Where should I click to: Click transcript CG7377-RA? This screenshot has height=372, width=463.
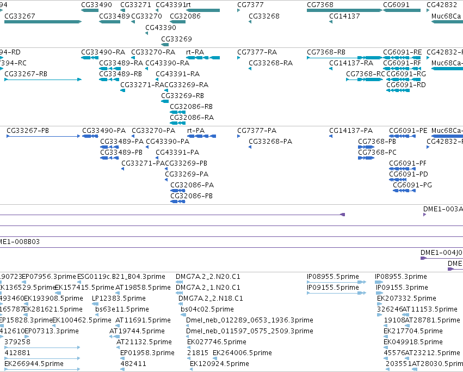[x=257, y=52]
